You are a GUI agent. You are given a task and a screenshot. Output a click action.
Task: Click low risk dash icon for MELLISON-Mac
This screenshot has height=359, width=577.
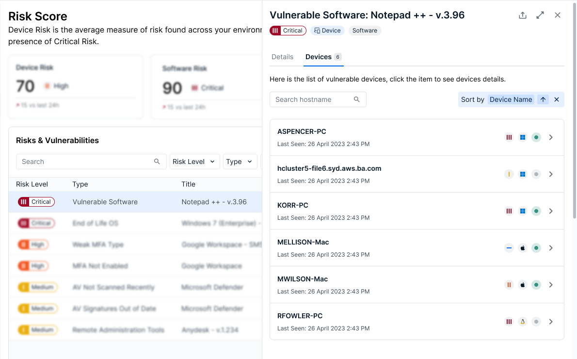(509, 248)
